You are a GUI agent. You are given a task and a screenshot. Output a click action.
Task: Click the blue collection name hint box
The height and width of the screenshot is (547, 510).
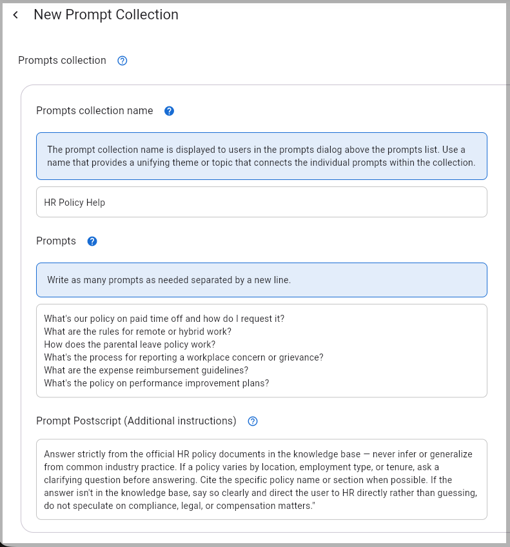coord(262,156)
